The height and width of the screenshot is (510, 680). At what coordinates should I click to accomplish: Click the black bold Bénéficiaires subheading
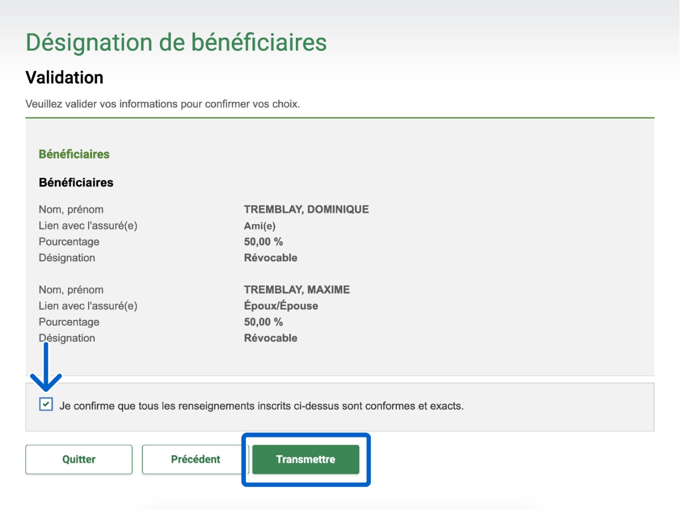pyautogui.click(x=76, y=183)
